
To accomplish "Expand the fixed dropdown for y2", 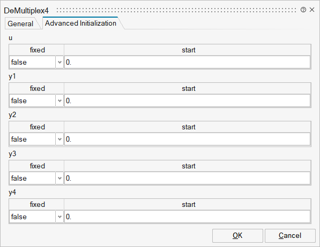I will coord(36,140).
